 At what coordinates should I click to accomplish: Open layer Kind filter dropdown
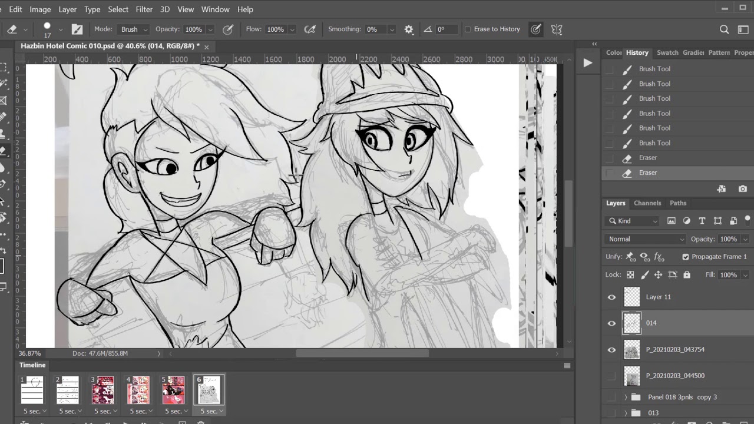pyautogui.click(x=631, y=221)
